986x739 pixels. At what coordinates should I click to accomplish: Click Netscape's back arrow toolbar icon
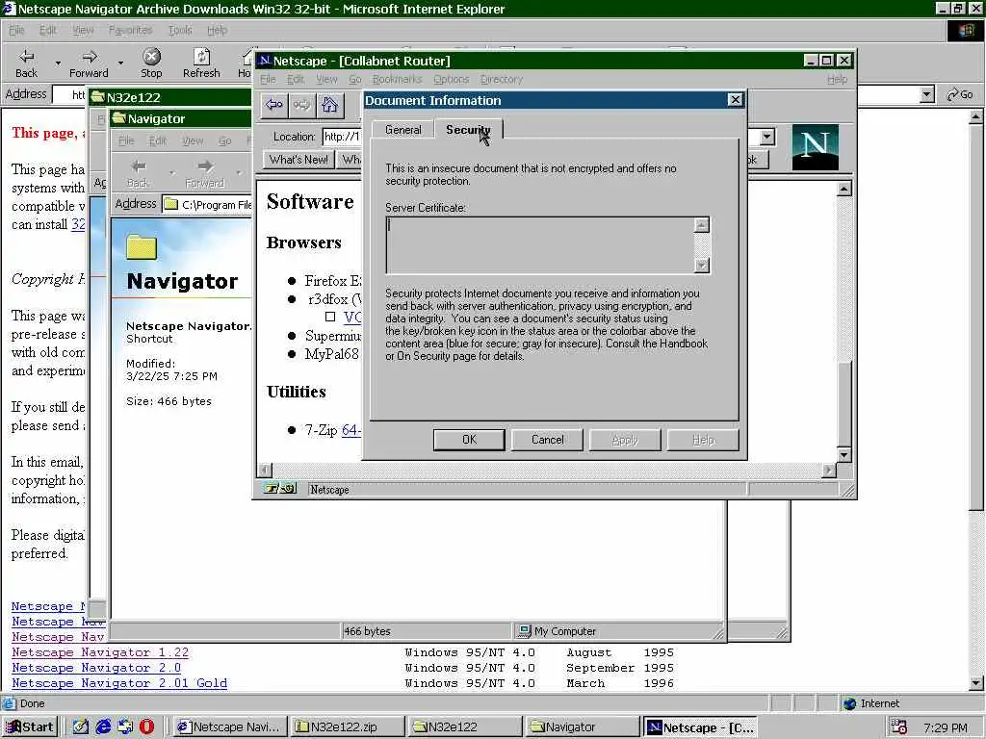[274, 105]
